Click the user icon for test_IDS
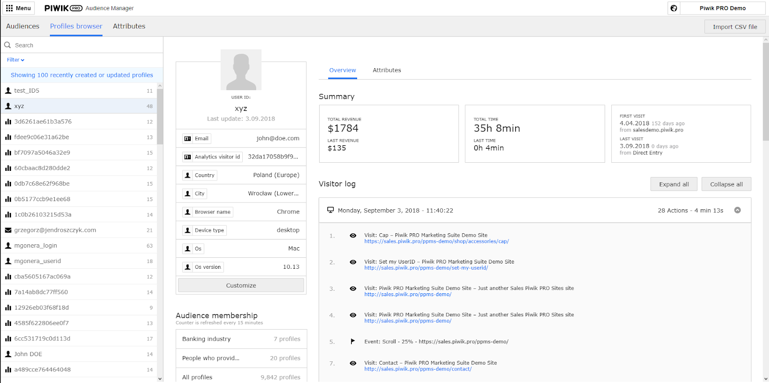The image size is (769, 383). coord(8,91)
